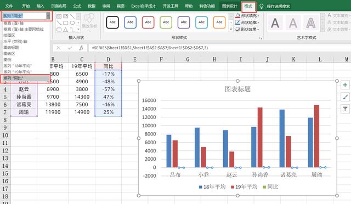Image resolution: width=351 pixels, height=204 pixels.
Task: Select the 图表标题 chart title text
Action: [237, 89]
